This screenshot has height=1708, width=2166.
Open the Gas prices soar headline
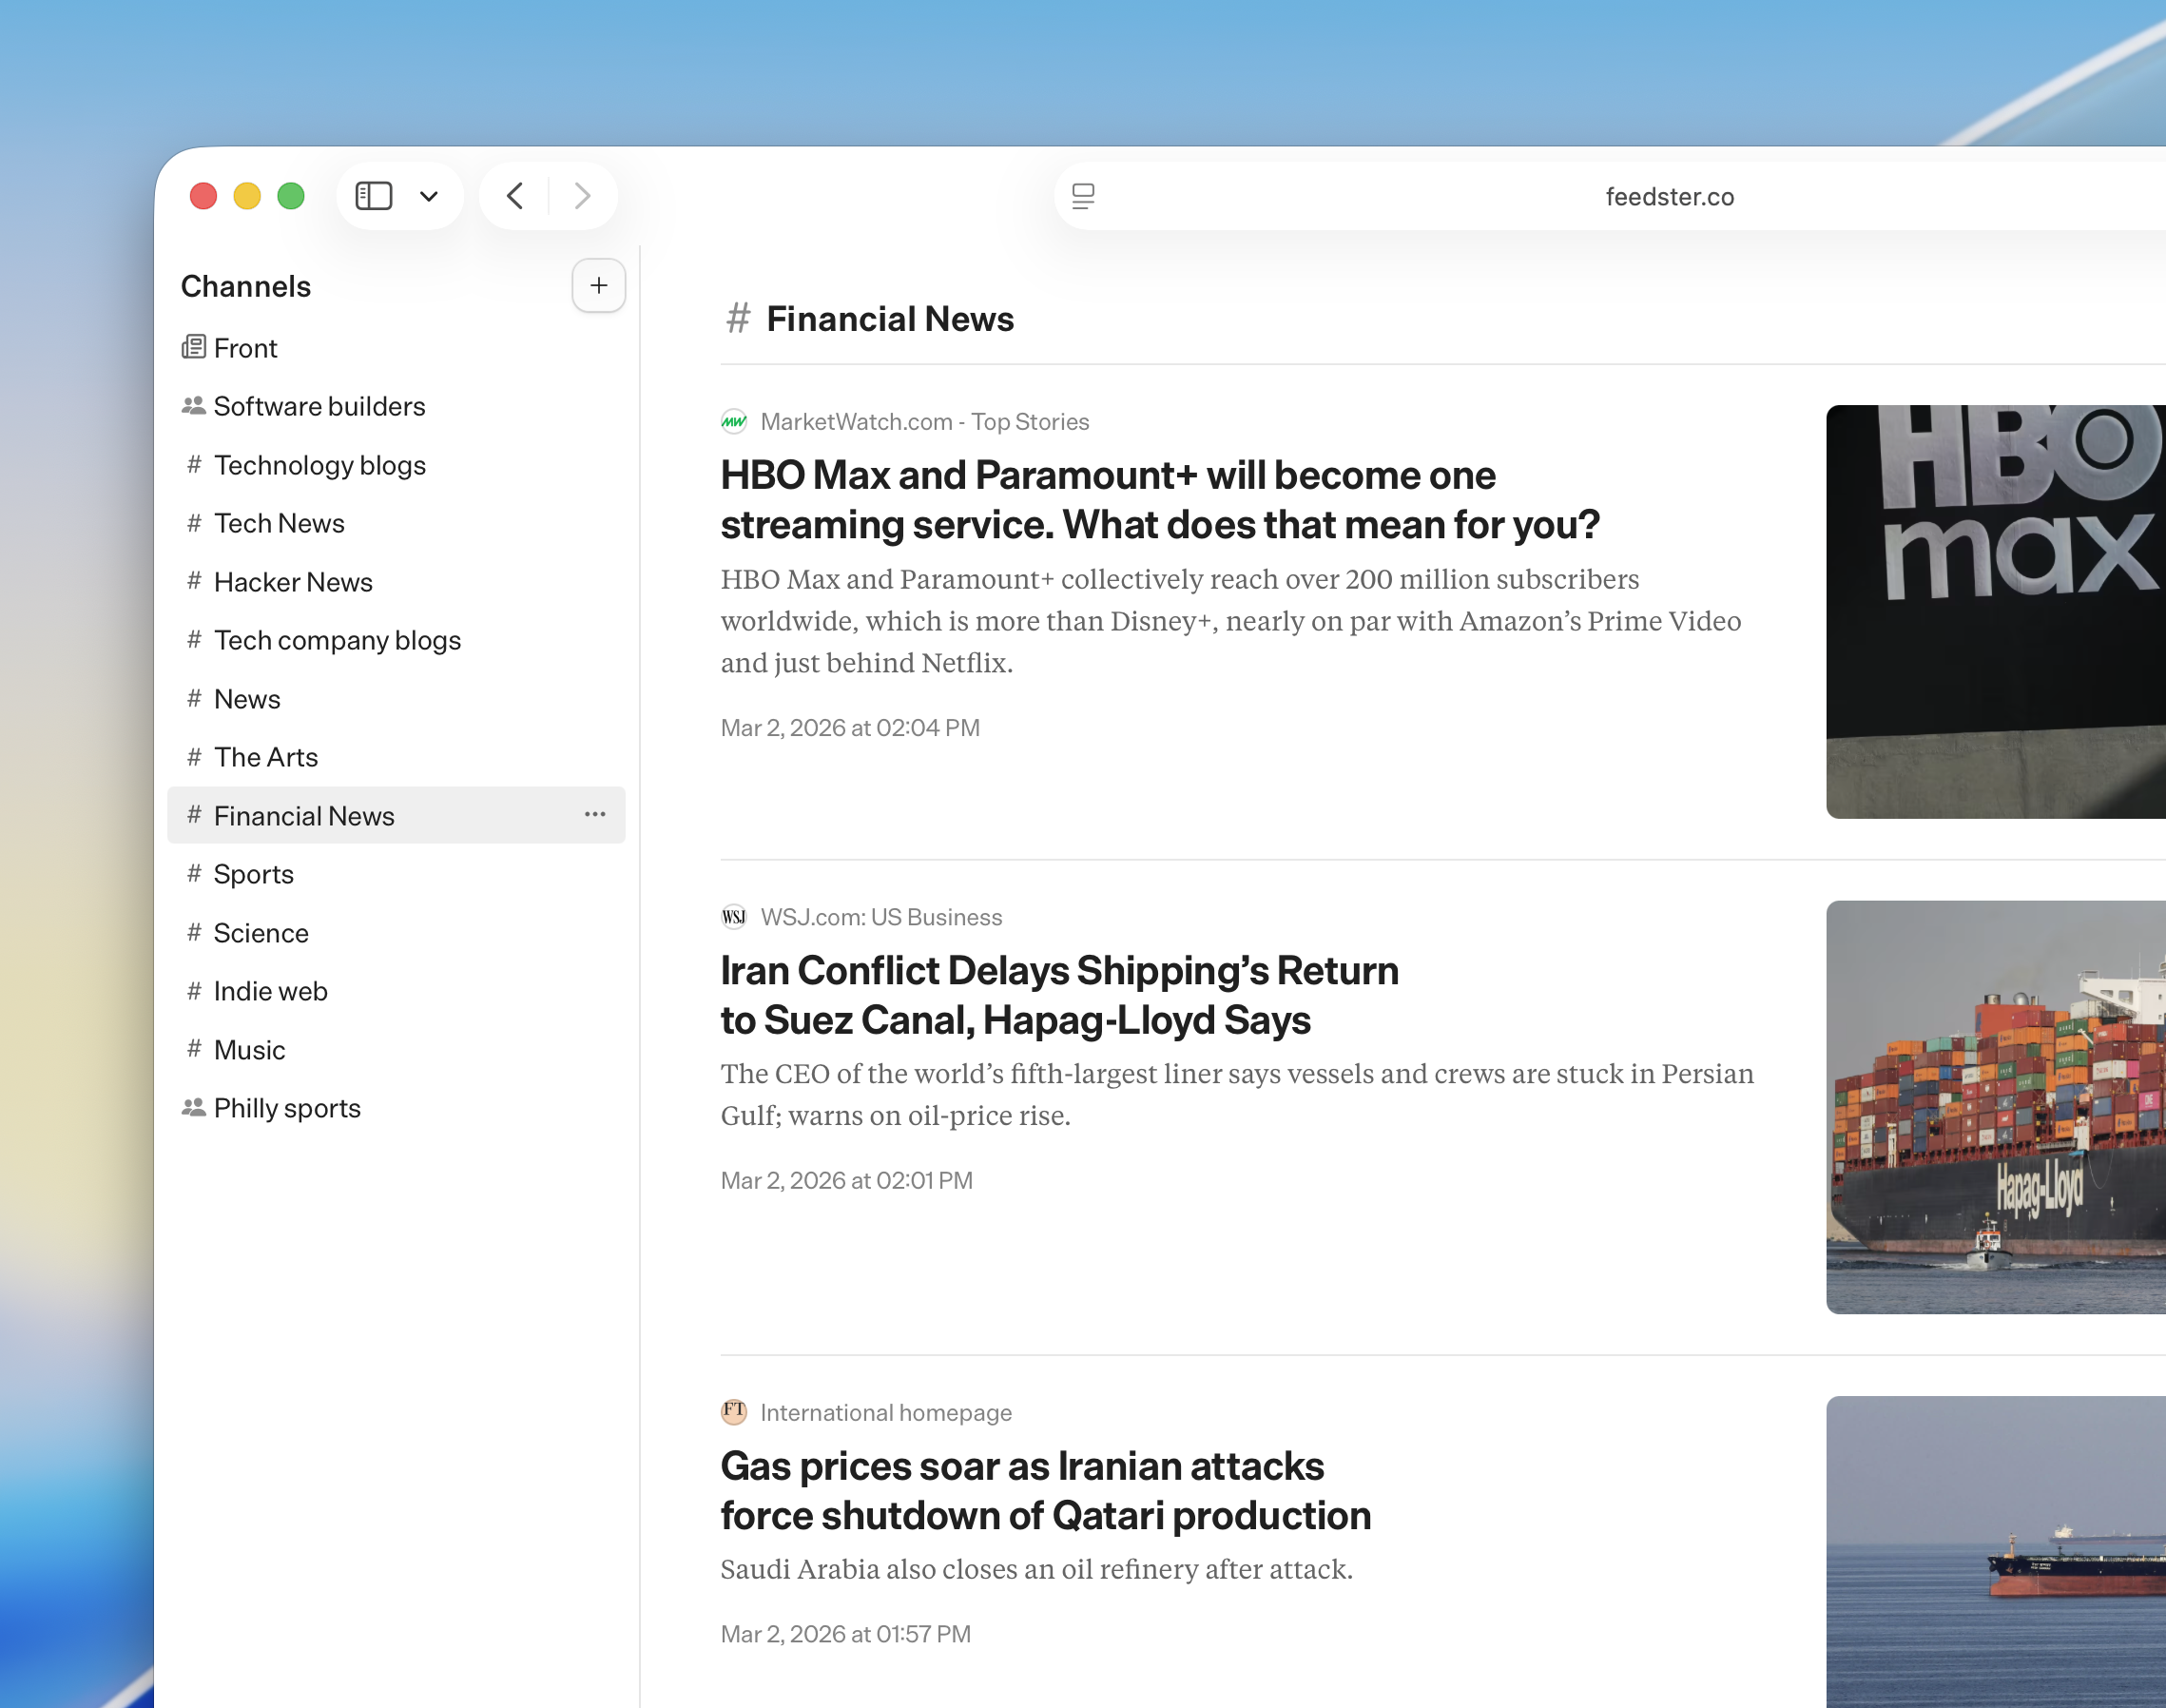coord(1045,1490)
